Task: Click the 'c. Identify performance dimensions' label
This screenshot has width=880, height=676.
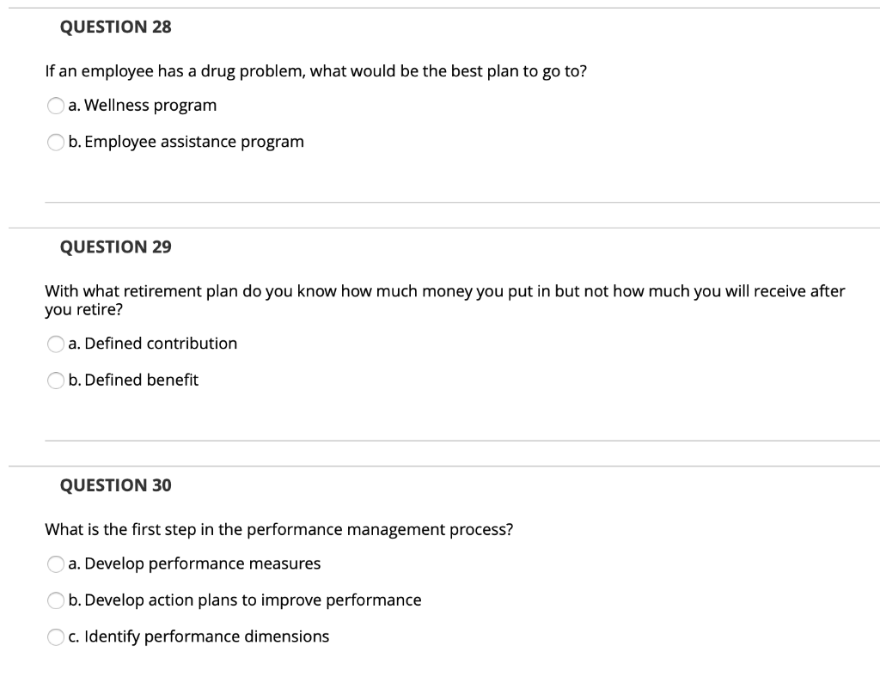Action: [199, 636]
